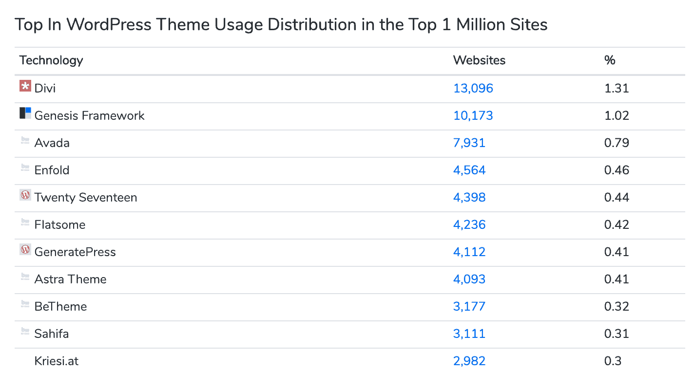Select the Flatsome technology name
The height and width of the screenshot is (372, 694).
60,224
